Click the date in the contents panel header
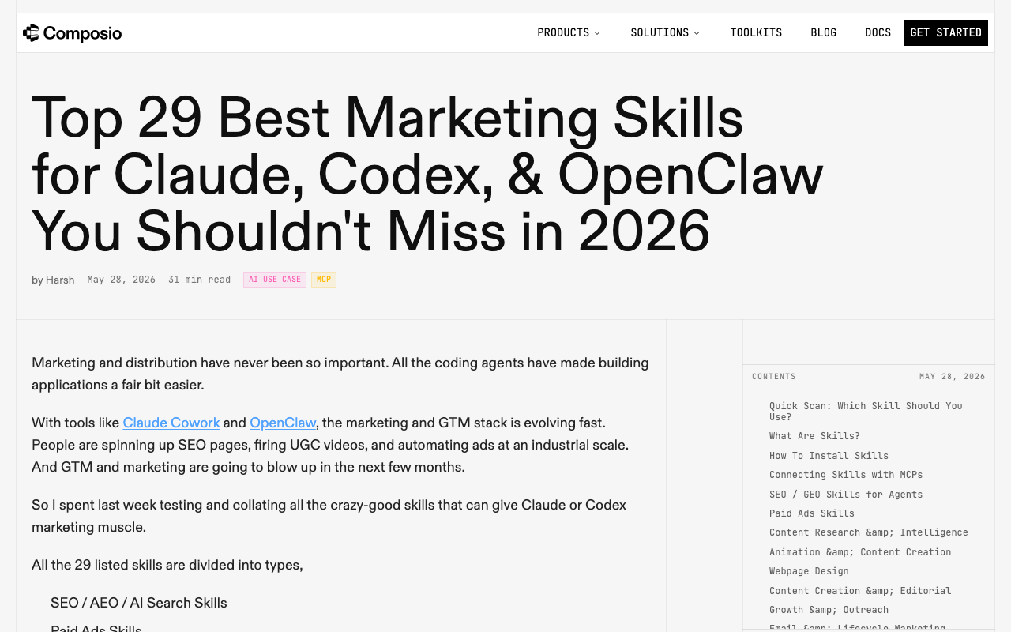1011x632 pixels. click(953, 377)
